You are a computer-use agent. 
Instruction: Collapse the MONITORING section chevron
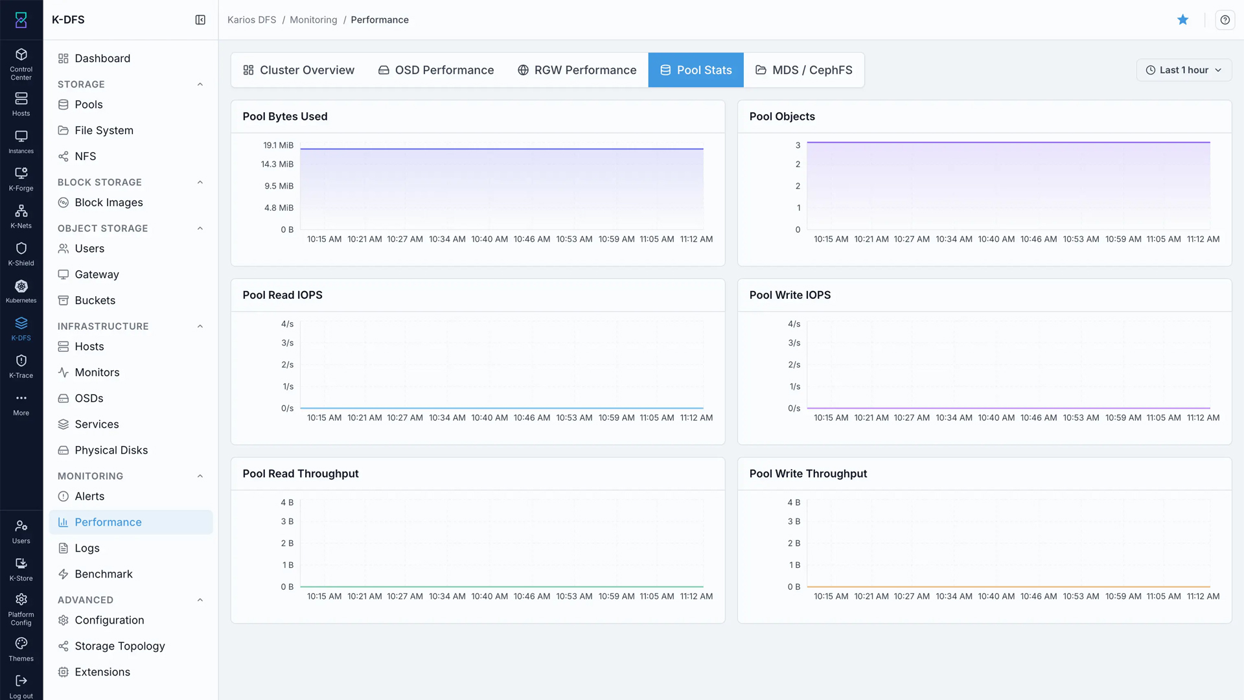[200, 476]
